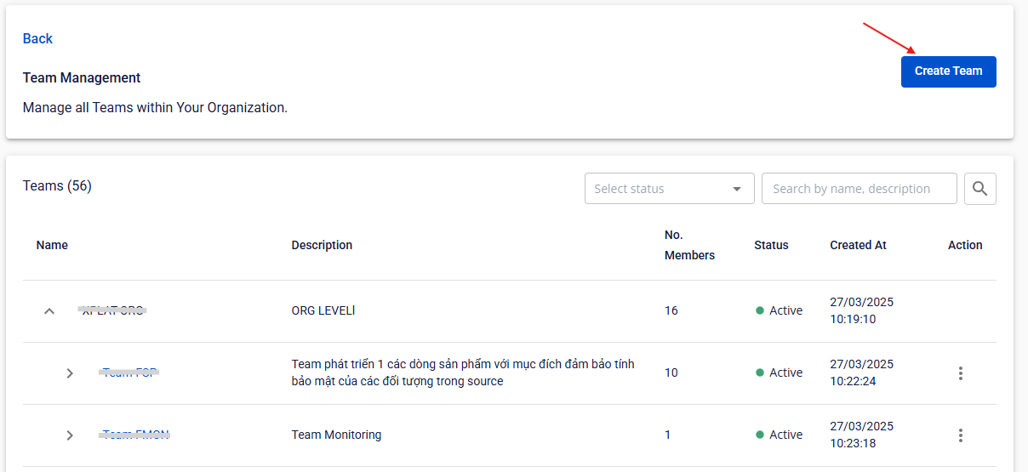Collapse the ORG LEVEL organization row
This screenshot has height=472, width=1028.
49,311
